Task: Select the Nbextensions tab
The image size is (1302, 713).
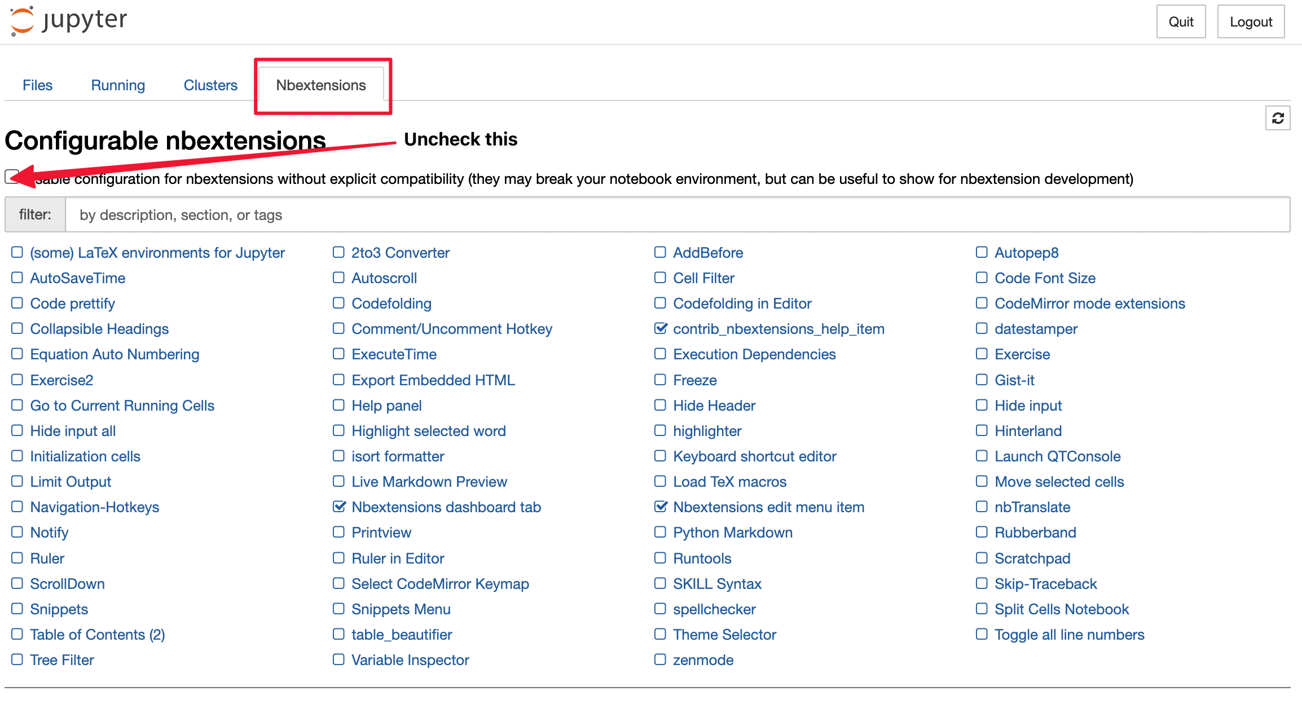Action: (321, 85)
